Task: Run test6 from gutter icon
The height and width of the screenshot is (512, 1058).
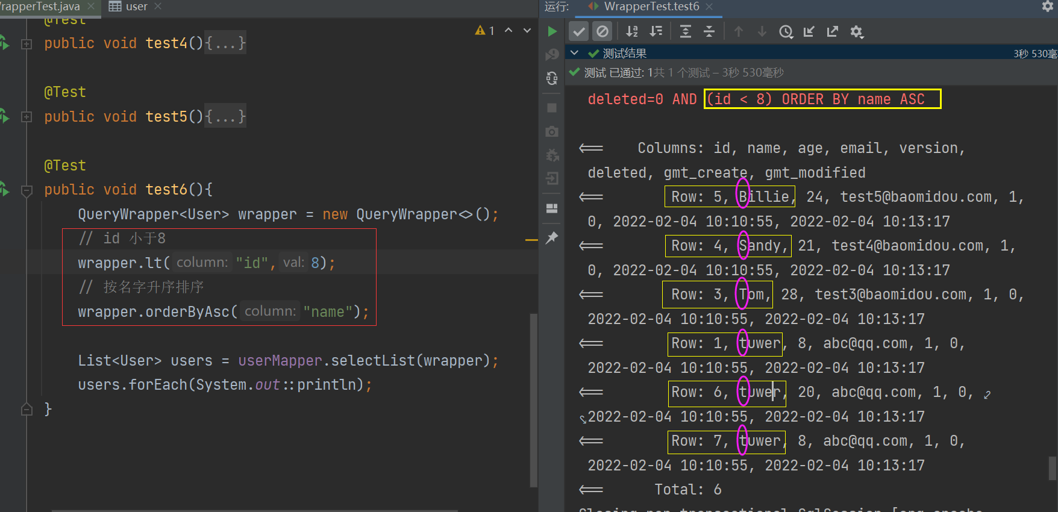Action: coord(4,190)
